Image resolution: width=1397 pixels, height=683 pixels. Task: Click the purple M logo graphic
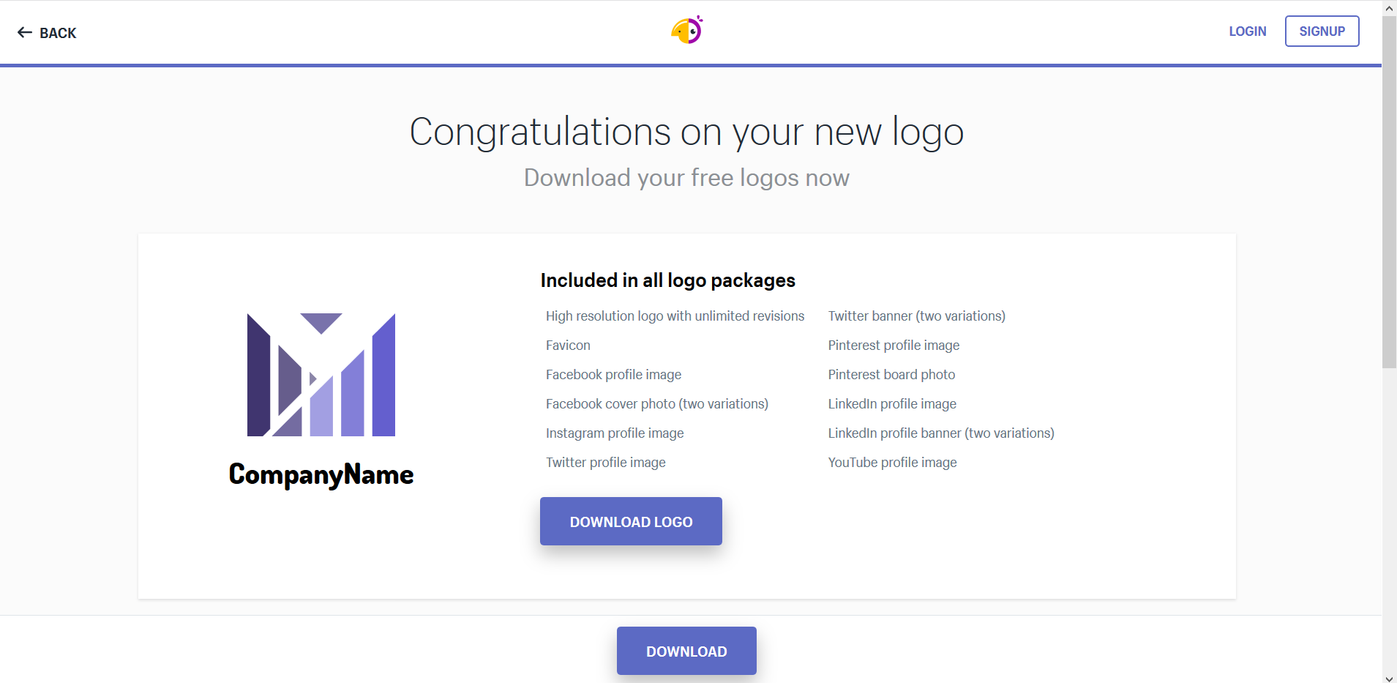321,375
